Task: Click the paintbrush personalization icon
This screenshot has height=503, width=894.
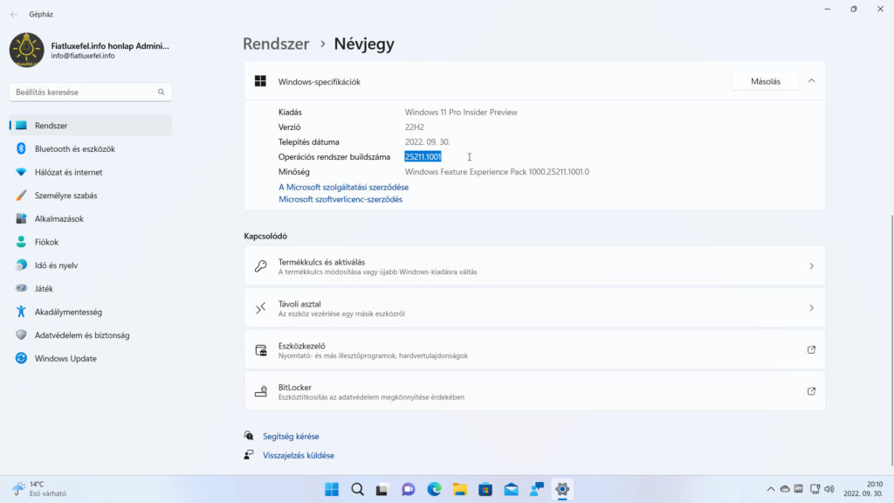Action: [x=21, y=196]
